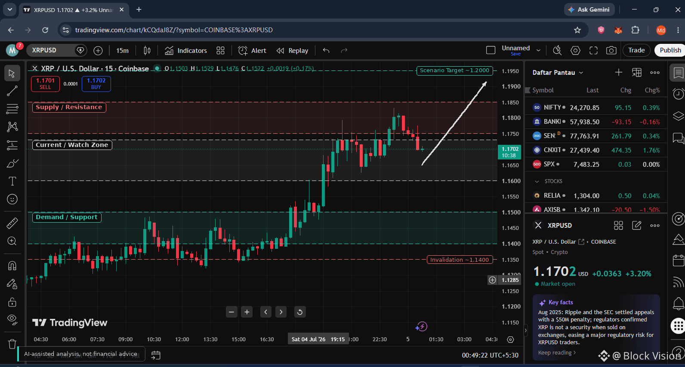Select the ruler measure tool
This screenshot has height=367, width=685.
click(x=12, y=223)
